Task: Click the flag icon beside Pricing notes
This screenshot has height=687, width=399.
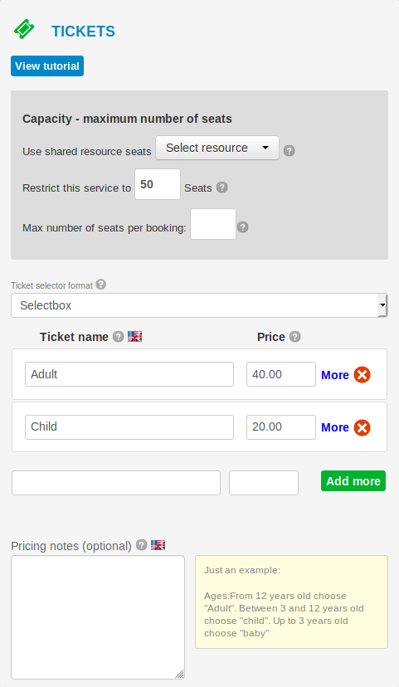Action: [158, 544]
